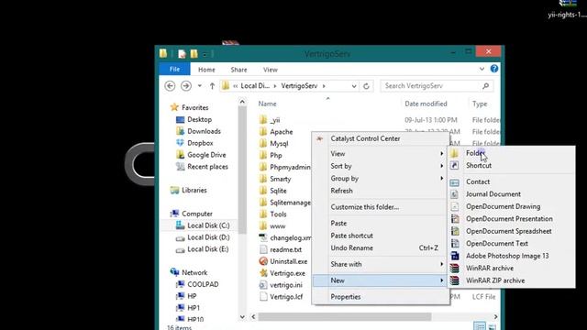587x330 pixels.
Task: Expand the Share with submenu
Action: tap(381, 264)
